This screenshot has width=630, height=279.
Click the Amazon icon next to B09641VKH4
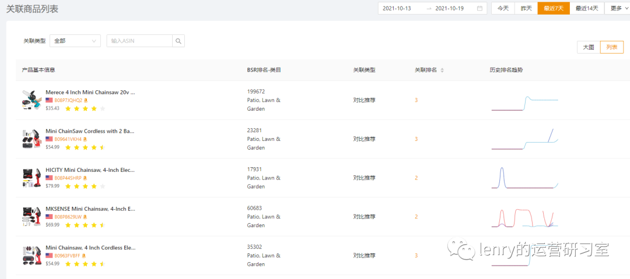point(85,139)
